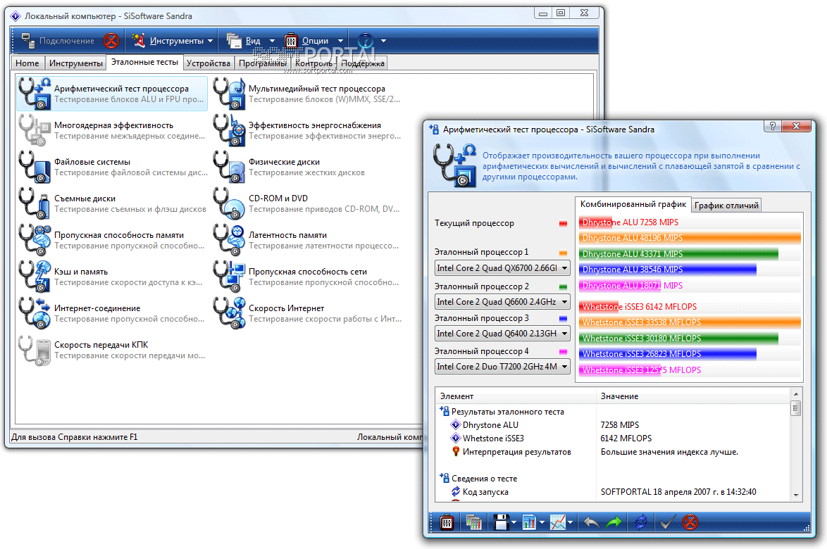Select the Комбинированный график tab

tap(633, 204)
